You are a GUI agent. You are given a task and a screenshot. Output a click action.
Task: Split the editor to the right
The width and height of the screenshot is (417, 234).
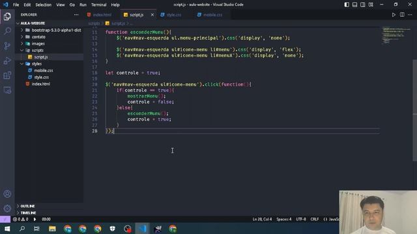point(402,15)
